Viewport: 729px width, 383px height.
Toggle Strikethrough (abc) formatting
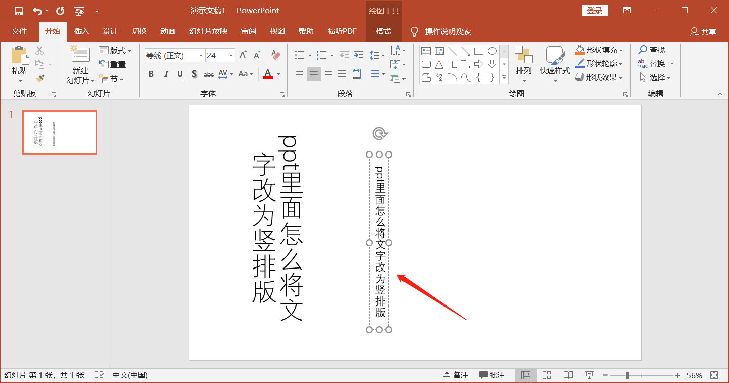point(209,74)
